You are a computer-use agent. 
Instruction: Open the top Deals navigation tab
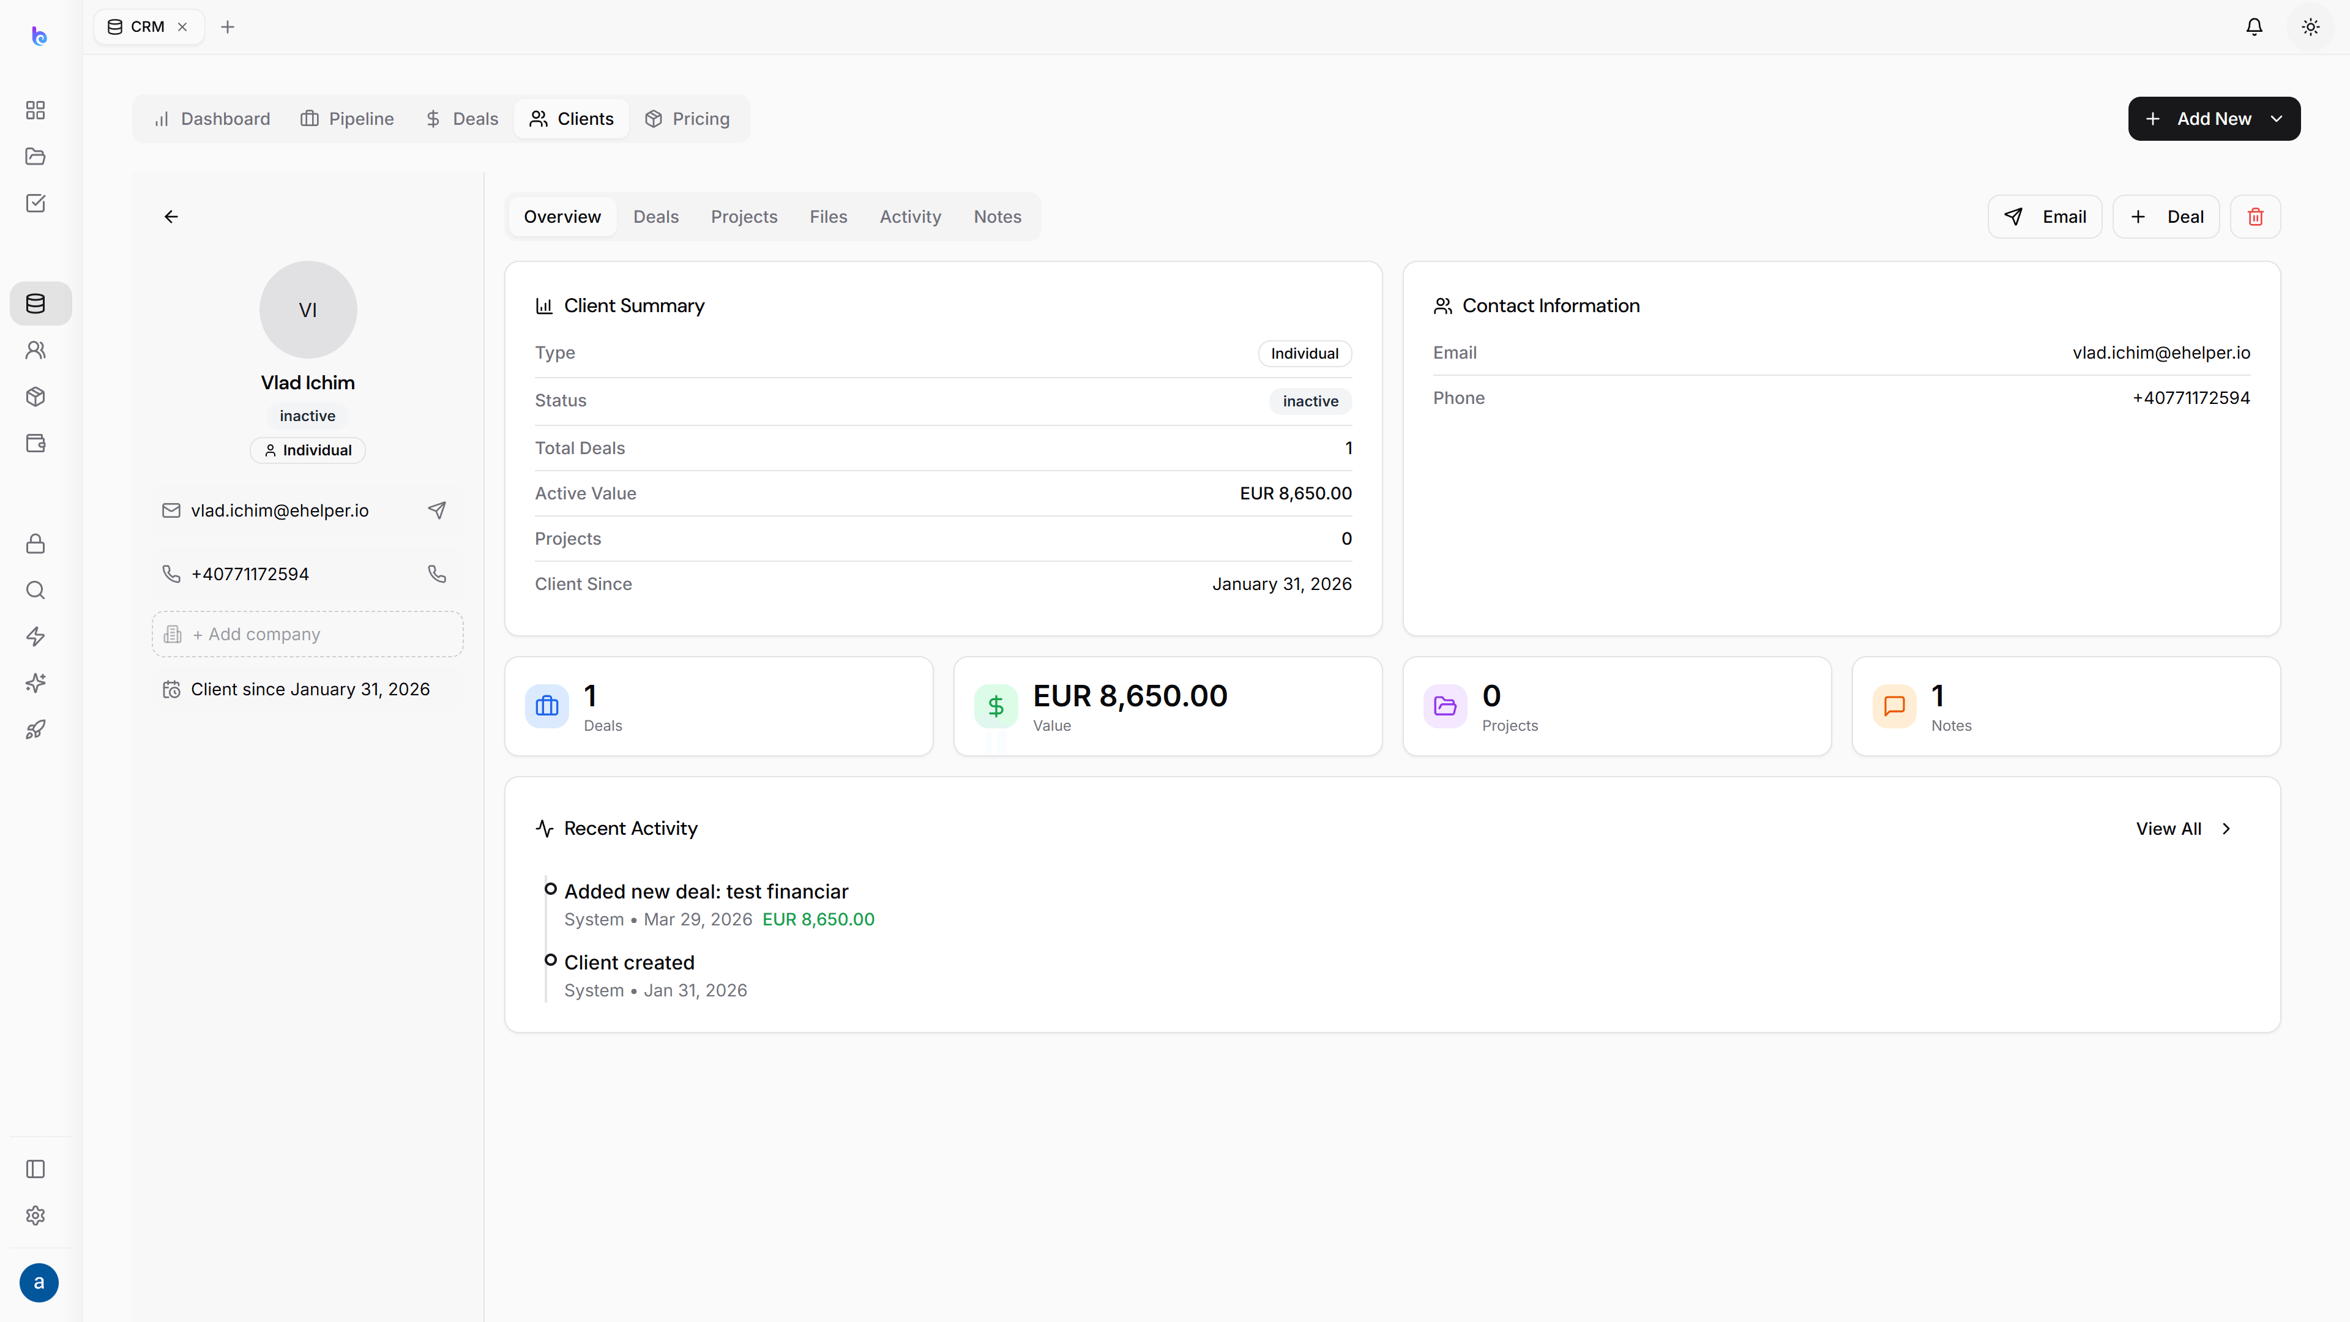(x=461, y=119)
